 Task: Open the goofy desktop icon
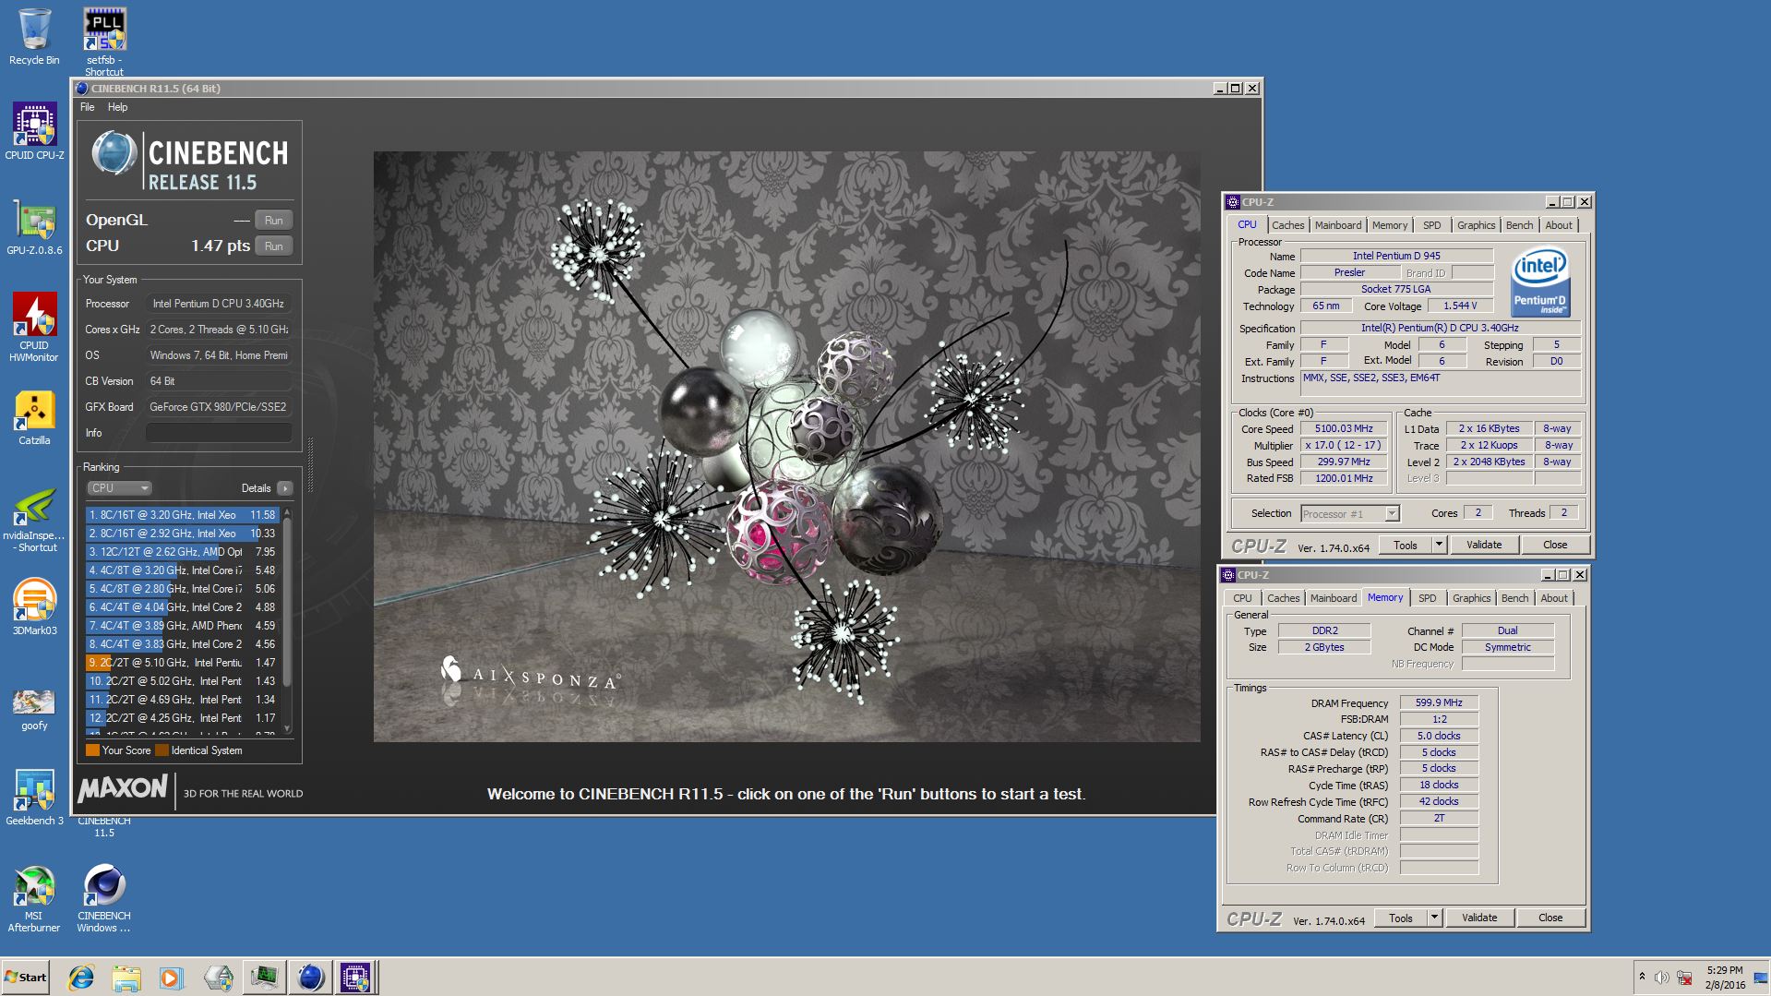34,709
